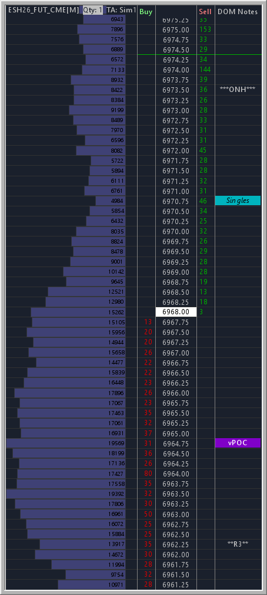Image resolution: width=267 pixels, height=595 pixels.
Task: Click bid size 50 at 6963.00
Action: point(148,514)
